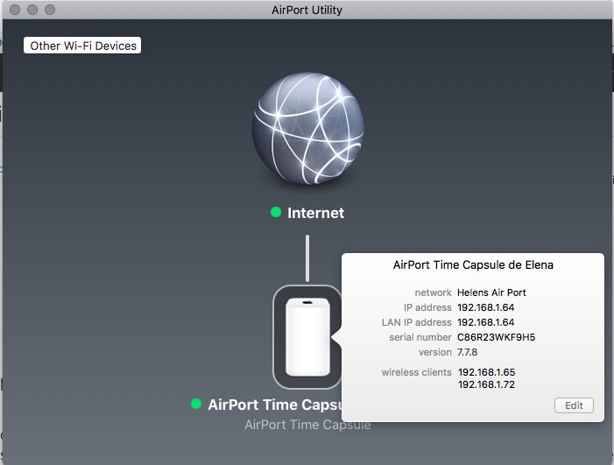Select the AirPort Time Capsule device icon
Image resolution: width=614 pixels, height=465 pixels.
click(307, 337)
